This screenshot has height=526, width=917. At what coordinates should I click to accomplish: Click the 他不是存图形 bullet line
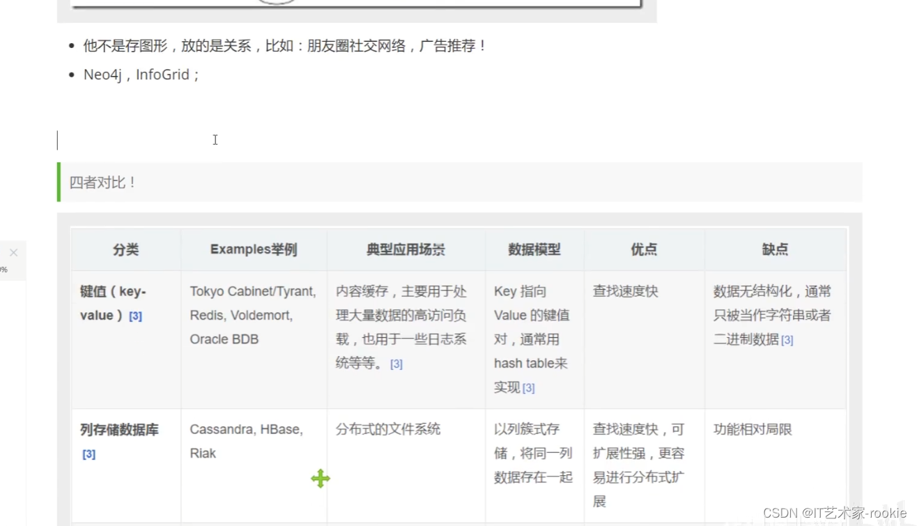[285, 46]
